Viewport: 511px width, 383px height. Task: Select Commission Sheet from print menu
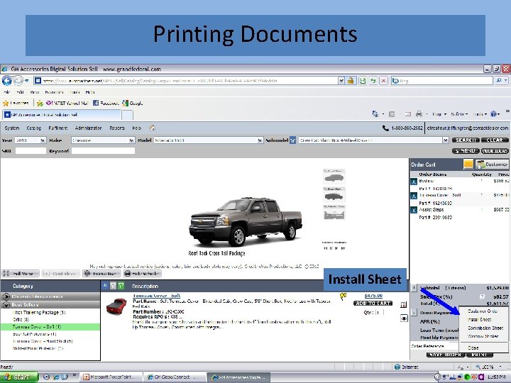(x=485, y=328)
